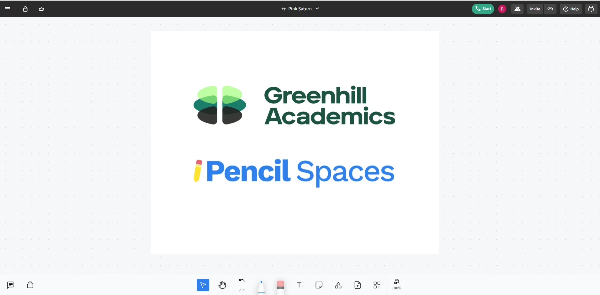The image size is (600, 295).
Task: Select the hand pan tool
Action: 222,285
